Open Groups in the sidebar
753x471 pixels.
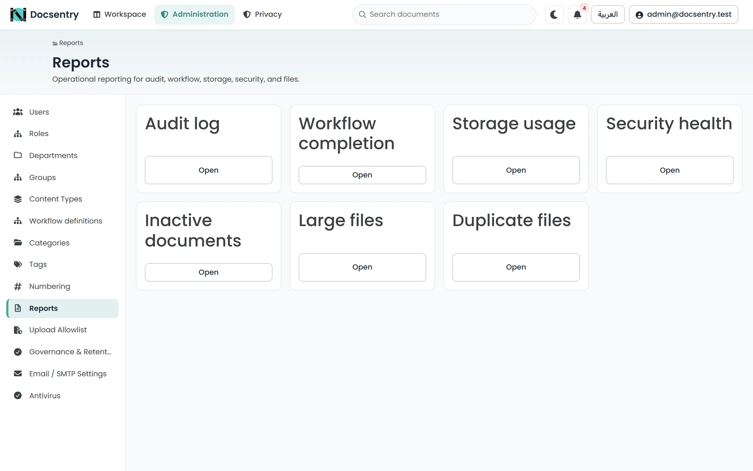pyautogui.click(x=62, y=177)
